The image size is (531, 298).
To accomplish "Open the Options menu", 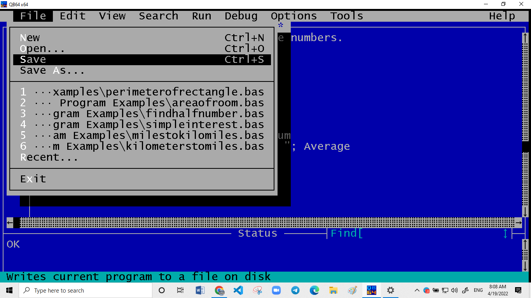I will point(294,16).
